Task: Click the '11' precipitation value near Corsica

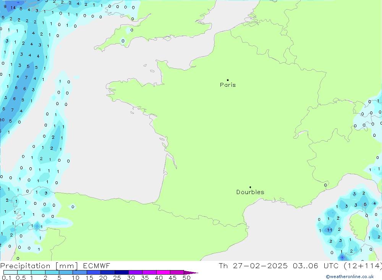Action: tap(330, 230)
